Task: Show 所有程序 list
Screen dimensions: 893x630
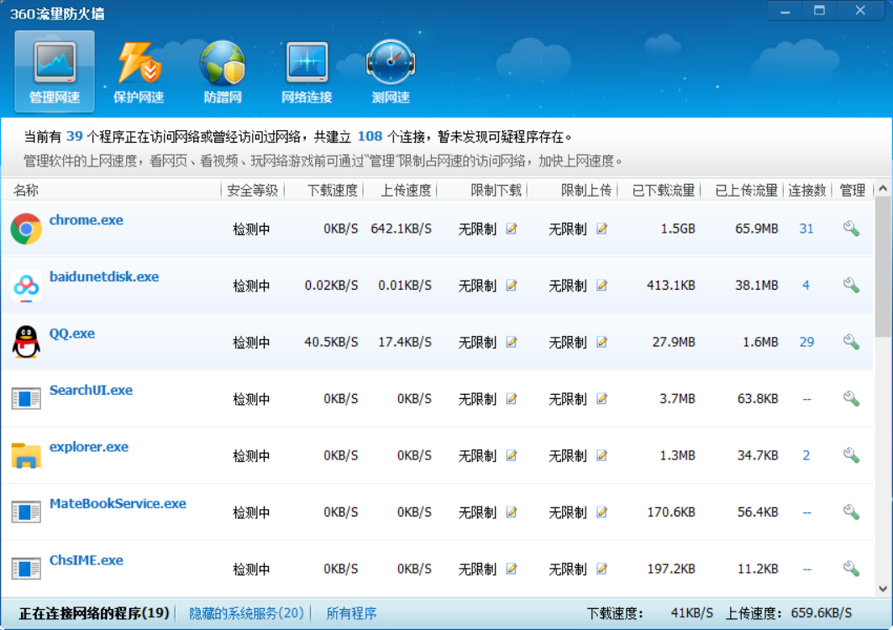Action: coord(351,613)
